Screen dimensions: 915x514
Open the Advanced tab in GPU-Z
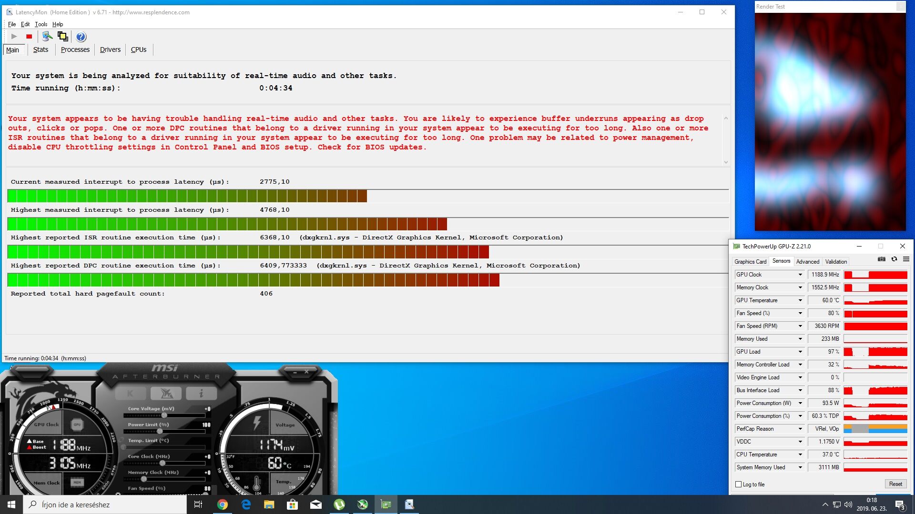coord(808,262)
